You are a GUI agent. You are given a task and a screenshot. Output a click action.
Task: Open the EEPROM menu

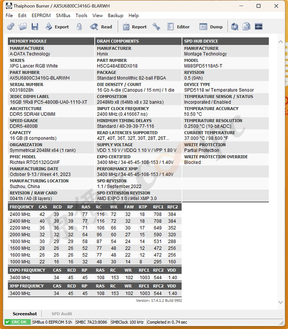click(41, 15)
